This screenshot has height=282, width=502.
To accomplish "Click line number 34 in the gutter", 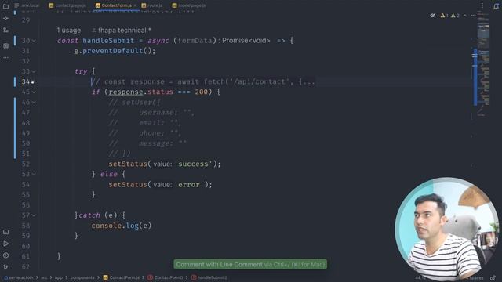I will click(26, 81).
